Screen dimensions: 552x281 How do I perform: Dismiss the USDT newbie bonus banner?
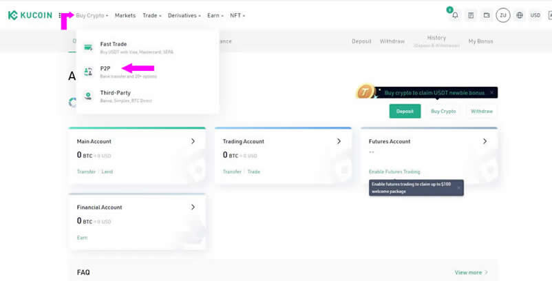pyautogui.click(x=491, y=92)
